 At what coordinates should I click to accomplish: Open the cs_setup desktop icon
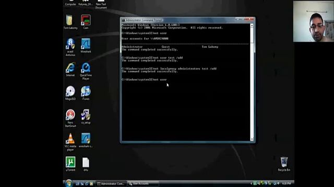tap(86, 116)
